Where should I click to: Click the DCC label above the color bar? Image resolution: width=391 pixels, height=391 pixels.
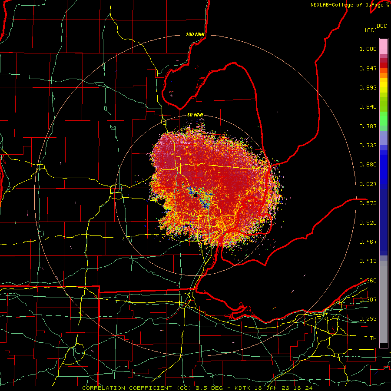pos(382,26)
